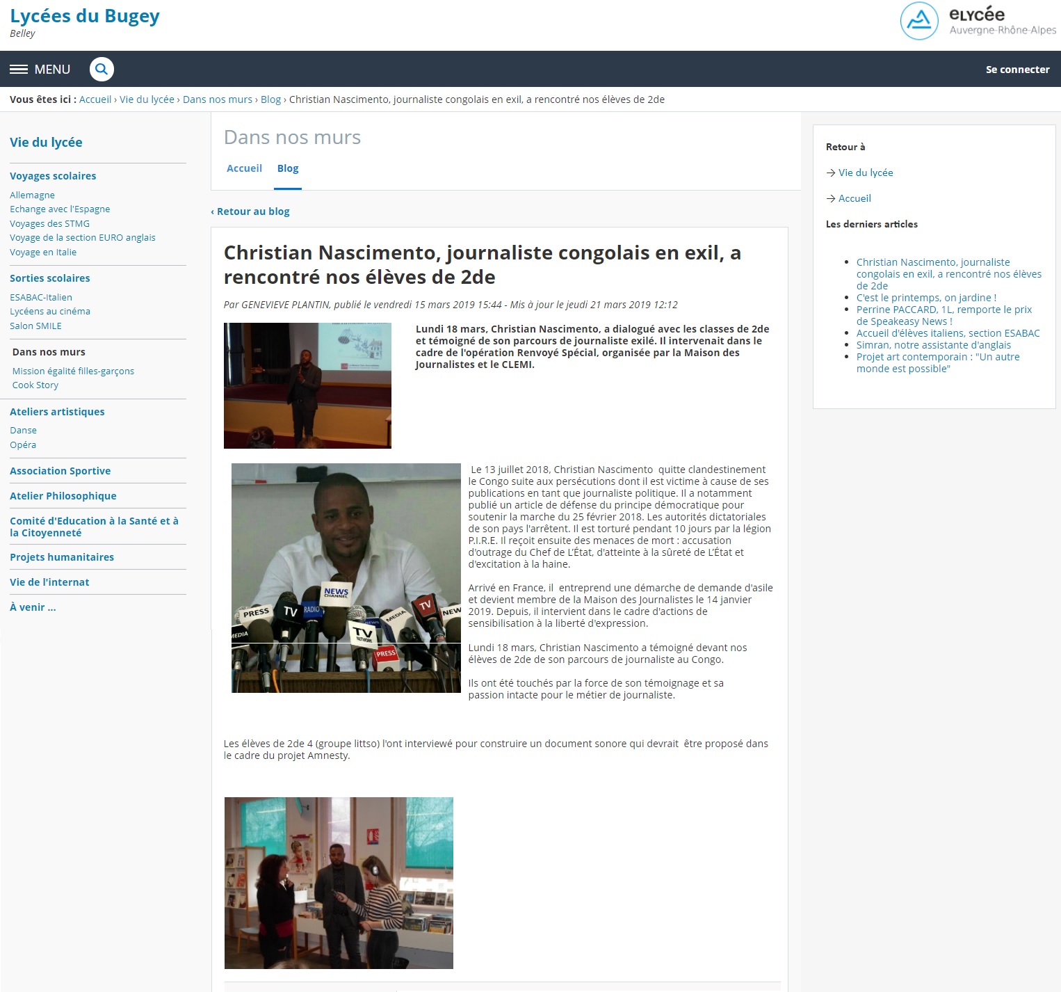Open the search magnifier icon
This screenshot has height=992, width=1061.
click(102, 69)
